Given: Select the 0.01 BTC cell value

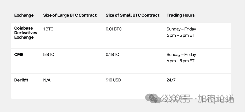Looking at the screenshot, I should pyautogui.click(x=114, y=29).
